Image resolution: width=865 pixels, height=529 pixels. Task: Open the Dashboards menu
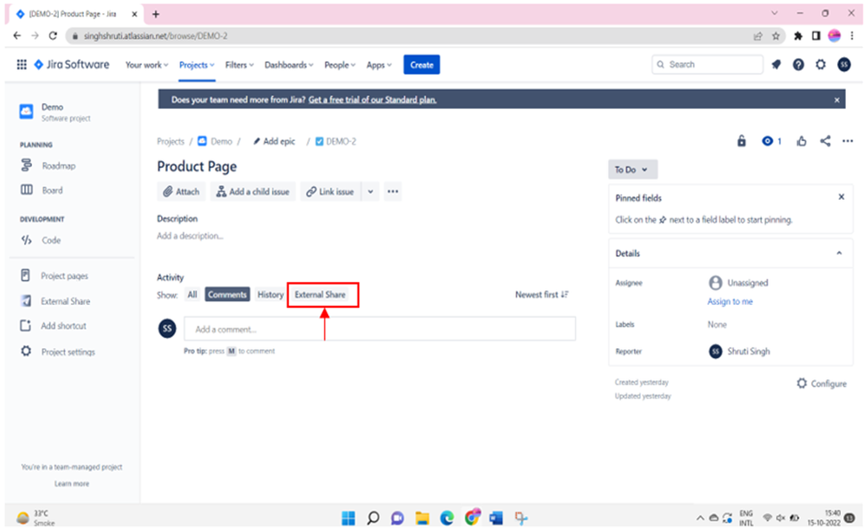pos(288,65)
